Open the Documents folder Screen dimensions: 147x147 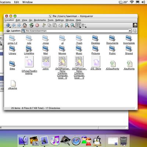(112, 40)
